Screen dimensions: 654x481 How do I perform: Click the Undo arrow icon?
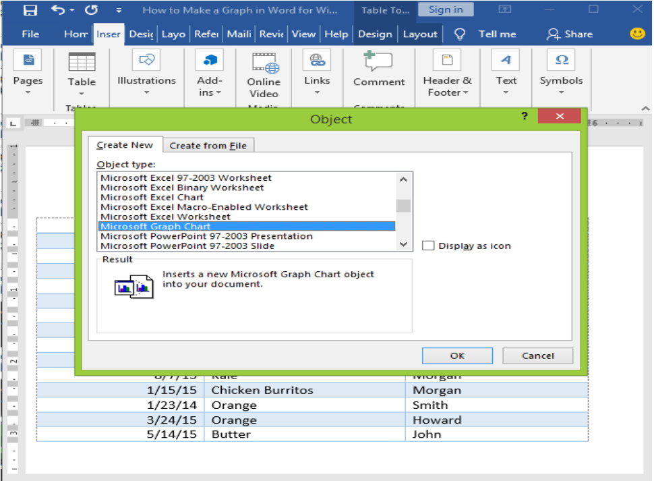pyautogui.click(x=57, y=9)
